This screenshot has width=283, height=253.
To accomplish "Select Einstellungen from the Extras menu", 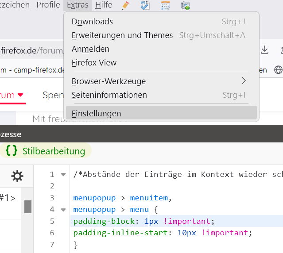I will (x=96, y=113).
